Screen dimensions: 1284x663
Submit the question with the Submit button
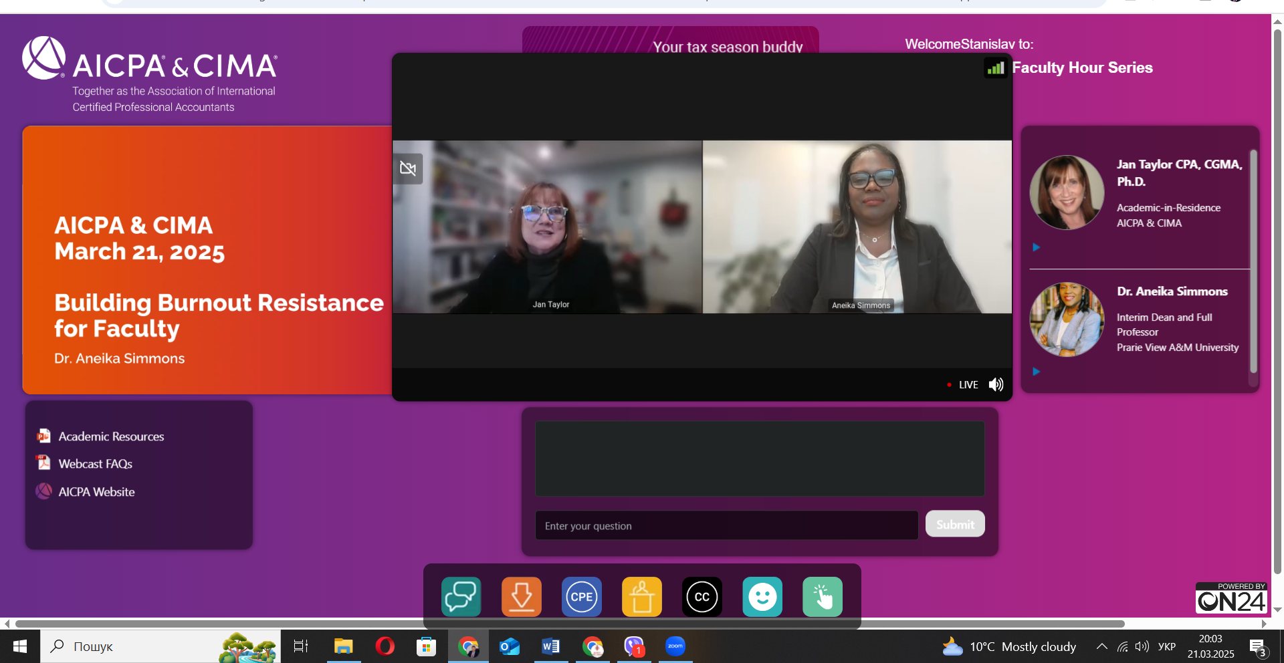tap(955, 524)
